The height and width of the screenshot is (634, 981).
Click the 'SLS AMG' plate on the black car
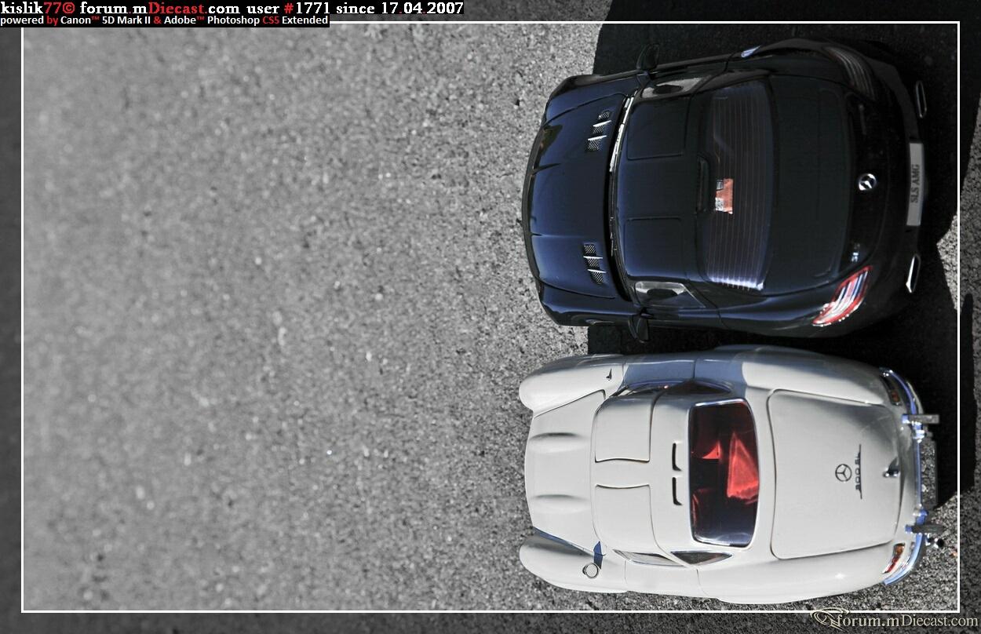(915, 185)
